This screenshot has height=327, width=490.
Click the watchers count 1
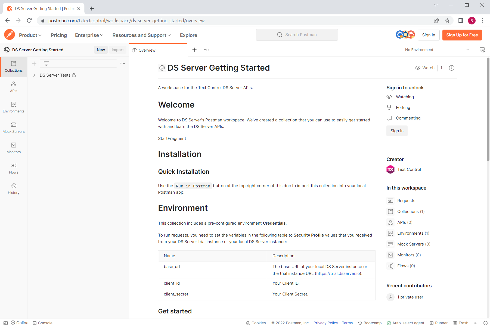tap(441, 68)
